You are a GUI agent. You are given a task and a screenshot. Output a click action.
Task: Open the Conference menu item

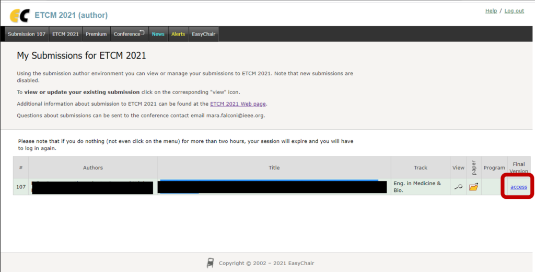pyautogui.click(x=130, y=34)
